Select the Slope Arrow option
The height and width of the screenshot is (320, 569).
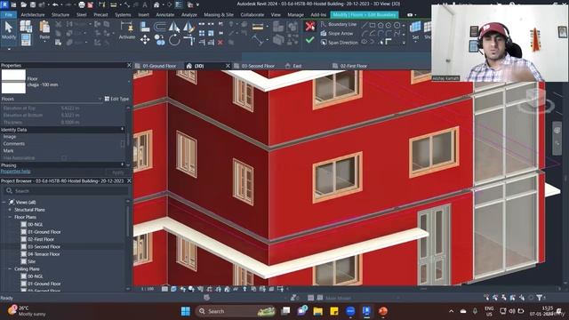(x=336, y=34)
